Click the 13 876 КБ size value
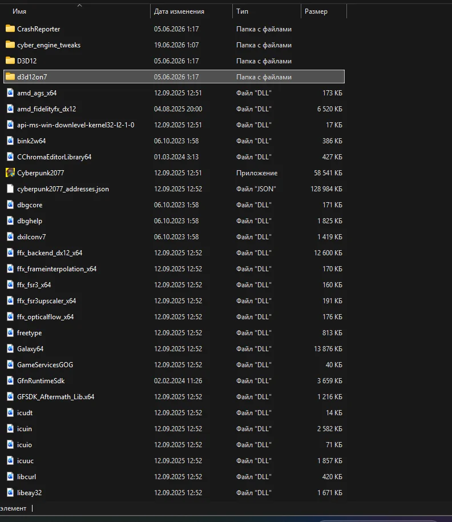This screenshot has width=452, height=522. (328, 348)
